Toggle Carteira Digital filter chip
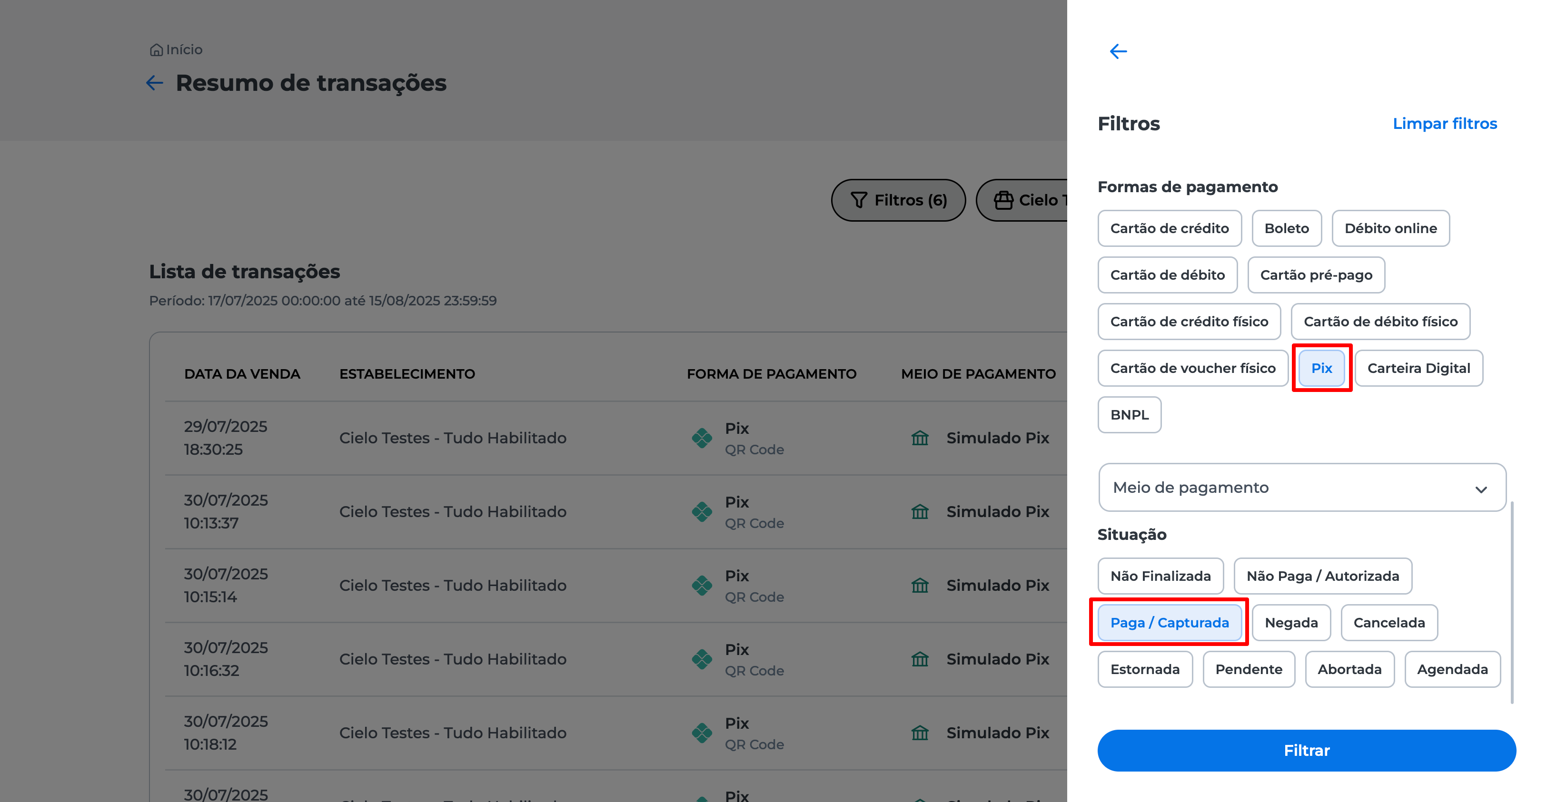Image resolution: width=1547 pixels, height=802 pixels. (1418, 368)
